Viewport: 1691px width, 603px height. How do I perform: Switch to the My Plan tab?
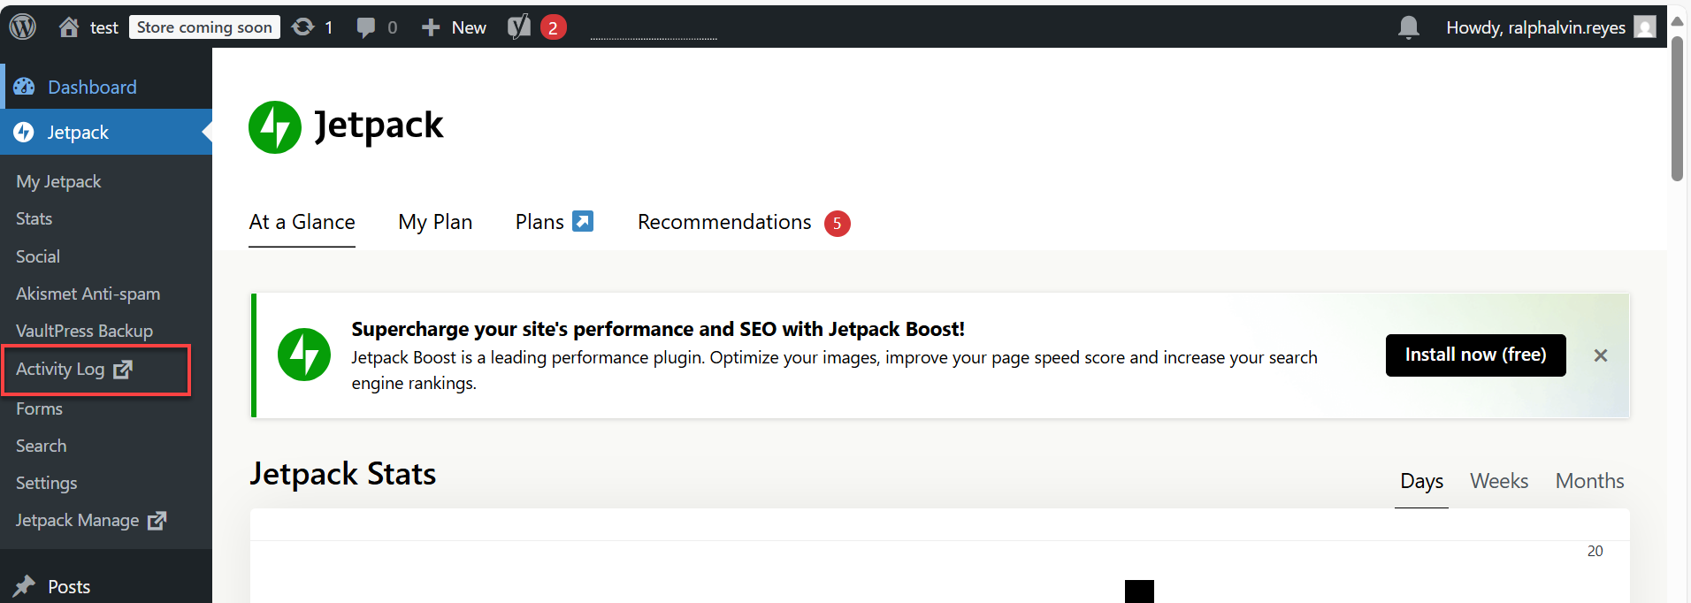coord(435,222)
